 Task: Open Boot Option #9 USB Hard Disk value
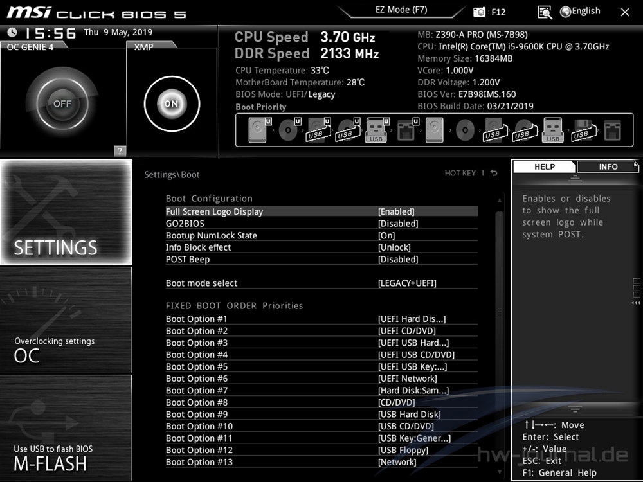coord(409,414)
